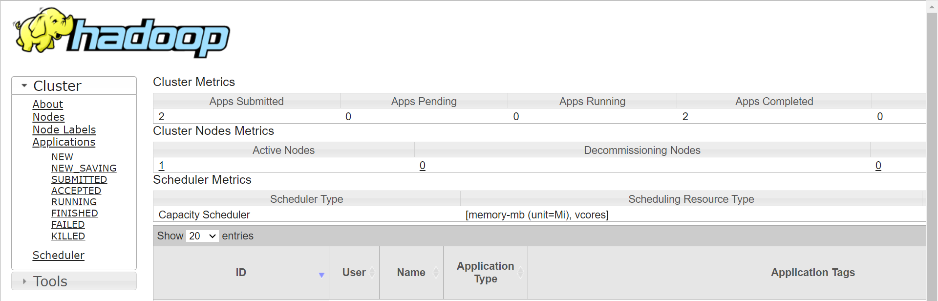Click the vertical scrollbar up arrow
Image resolution: width=938 pixels, height=301 pixels.
click(932, 6)
